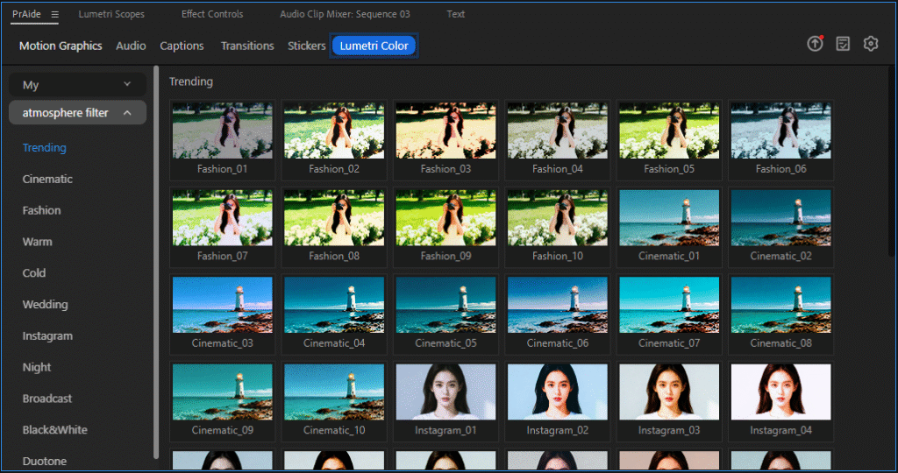Select the Audio category tab
The width and height of the screenshot is (898, 473).
coord(131,46)
